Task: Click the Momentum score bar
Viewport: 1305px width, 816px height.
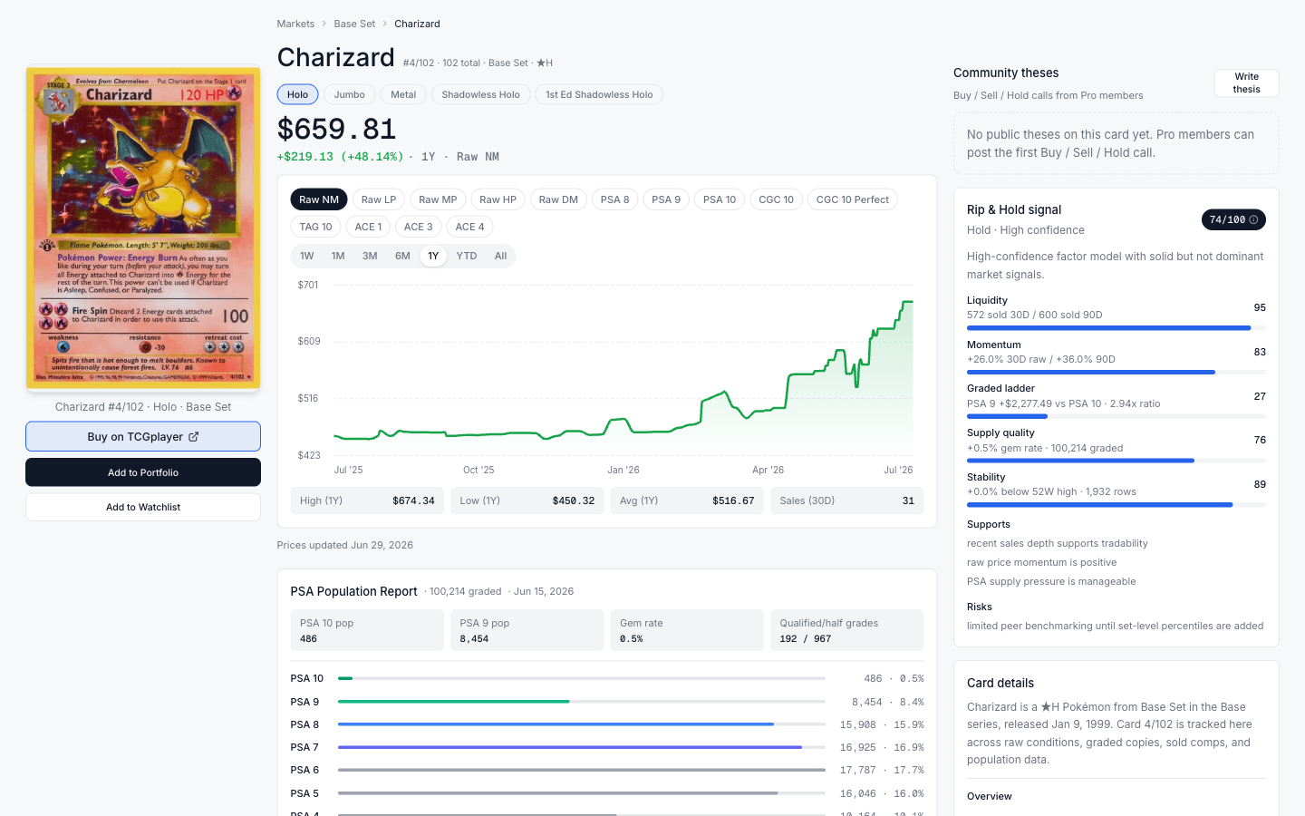Action: tap(1116, 372)
